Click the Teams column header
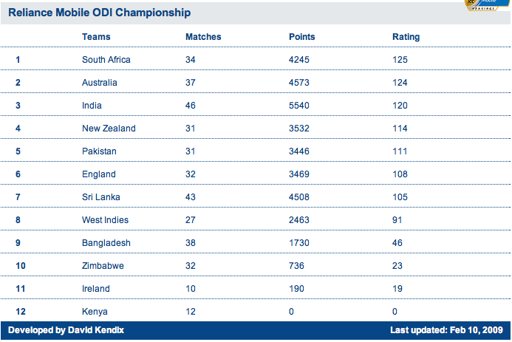The width and height of the screenshot is (512, 342). 97,36
